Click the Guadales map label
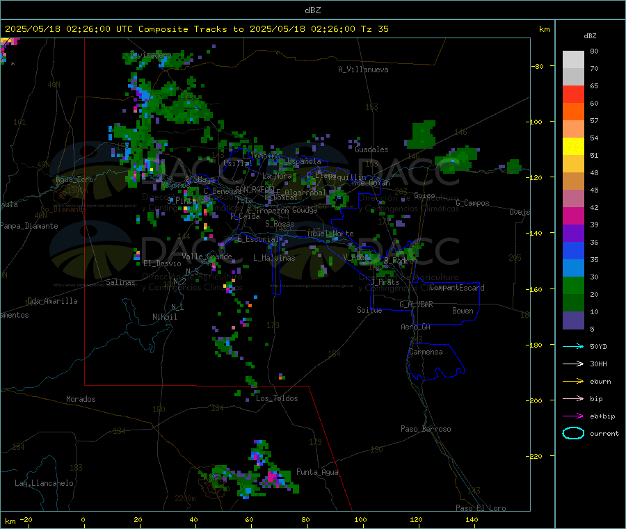626x529 pixels. click(371, 149)
